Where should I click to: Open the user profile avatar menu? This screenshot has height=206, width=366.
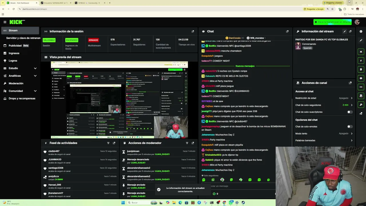coord(357,22)
